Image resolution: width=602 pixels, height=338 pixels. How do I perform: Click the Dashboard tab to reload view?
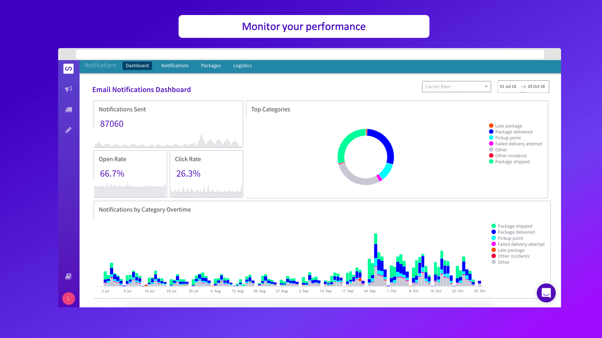click(x=137, y=65)
